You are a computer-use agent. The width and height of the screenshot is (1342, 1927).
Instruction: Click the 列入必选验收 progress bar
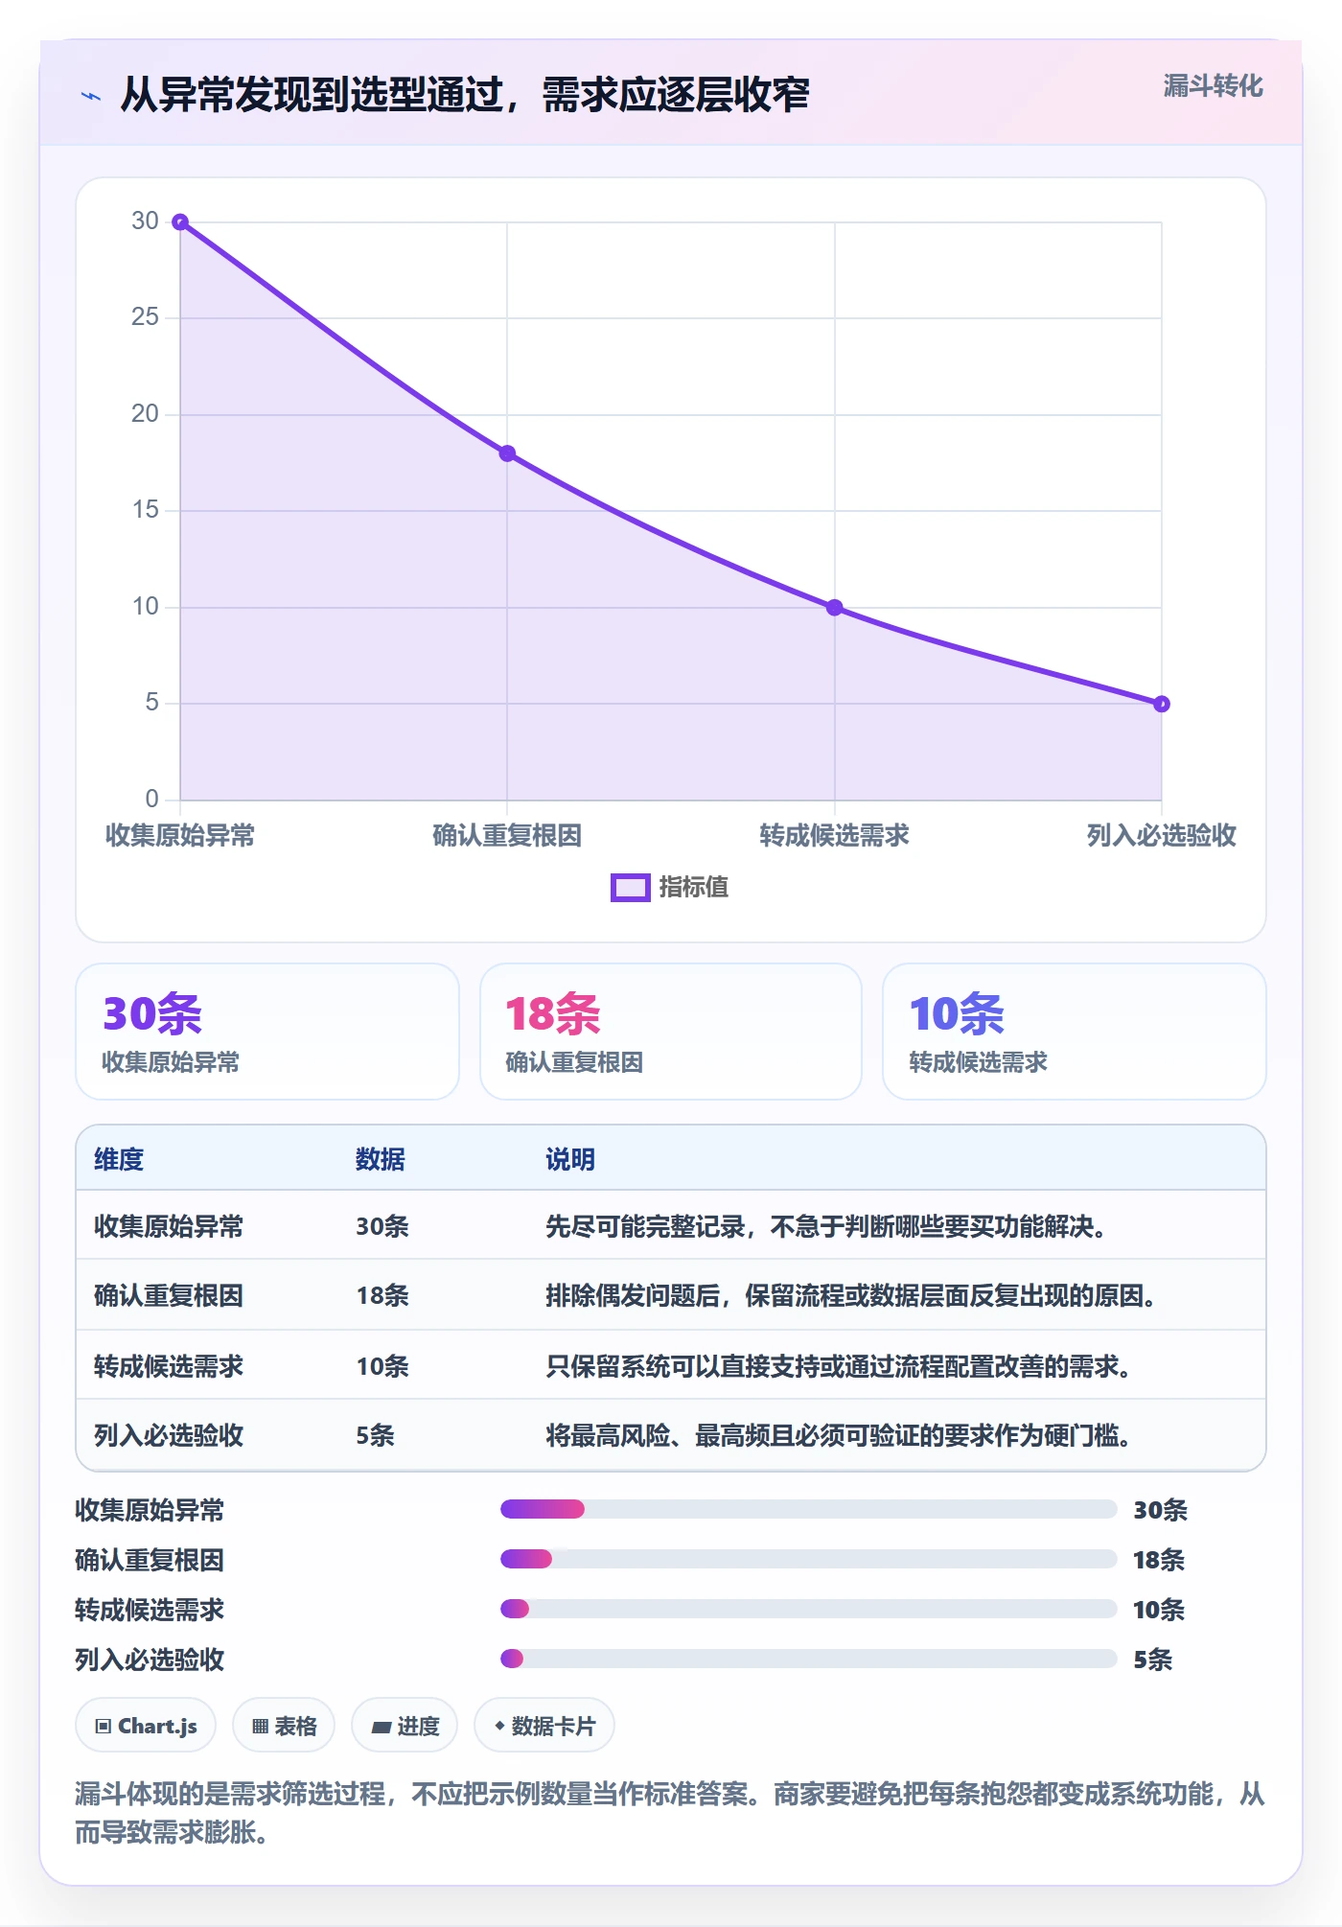(x=808, y=1659)
